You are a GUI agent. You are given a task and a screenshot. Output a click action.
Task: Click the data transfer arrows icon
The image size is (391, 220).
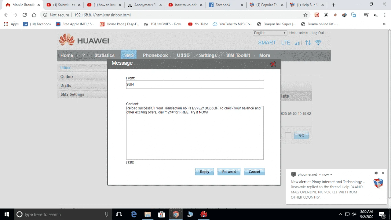308,43
